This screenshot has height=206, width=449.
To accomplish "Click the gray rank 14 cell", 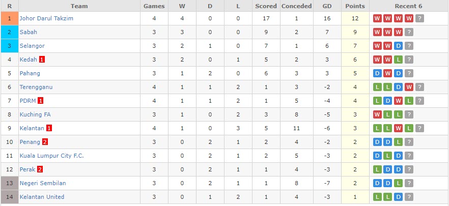I will tap(10, 197).
